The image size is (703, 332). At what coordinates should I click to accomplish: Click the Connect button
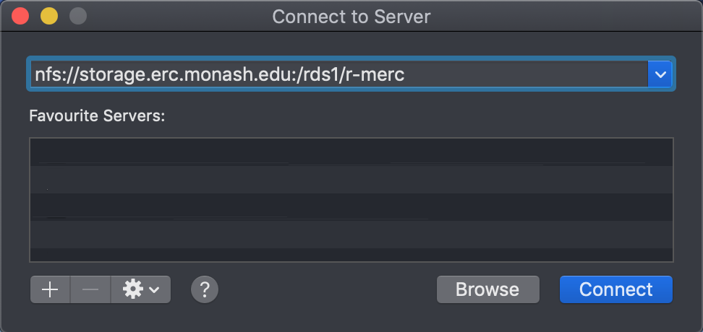(x=615, y=289)
